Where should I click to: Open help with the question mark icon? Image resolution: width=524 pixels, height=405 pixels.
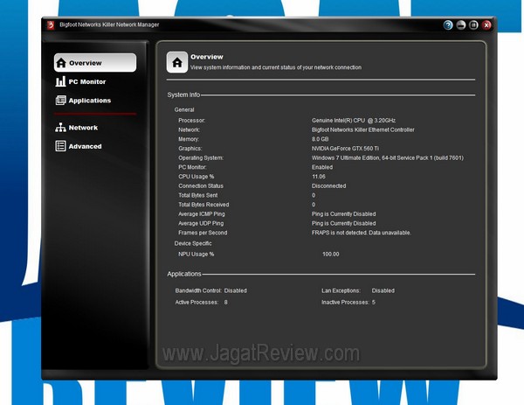tap(448, 25)
